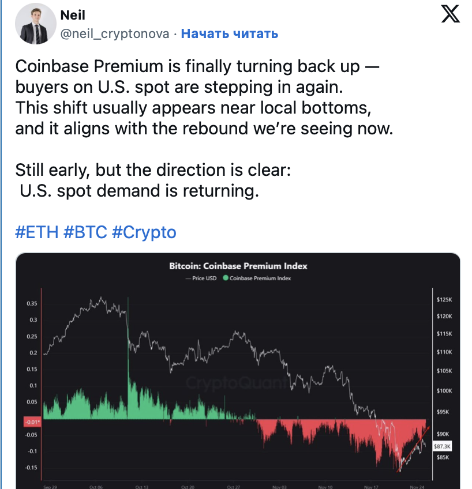Image resolution: width=472 pixels, height=489 pixels.
Task: Click the tall green premium spike on chart
Action: tap(128, 358)
